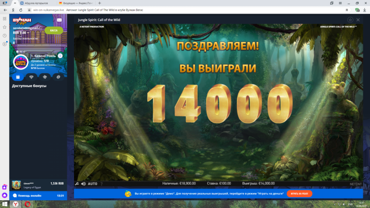Show info for Казино Рояль level
Viewport: 370px width, 208px height.
(x=60, y=56)
